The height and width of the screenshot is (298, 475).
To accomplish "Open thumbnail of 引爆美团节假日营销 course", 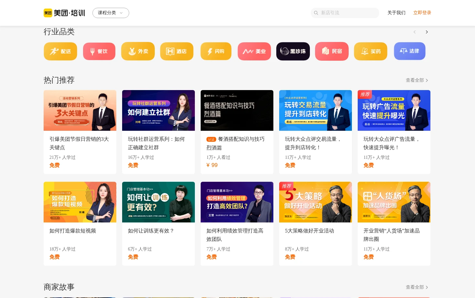I will coord(80,110).
